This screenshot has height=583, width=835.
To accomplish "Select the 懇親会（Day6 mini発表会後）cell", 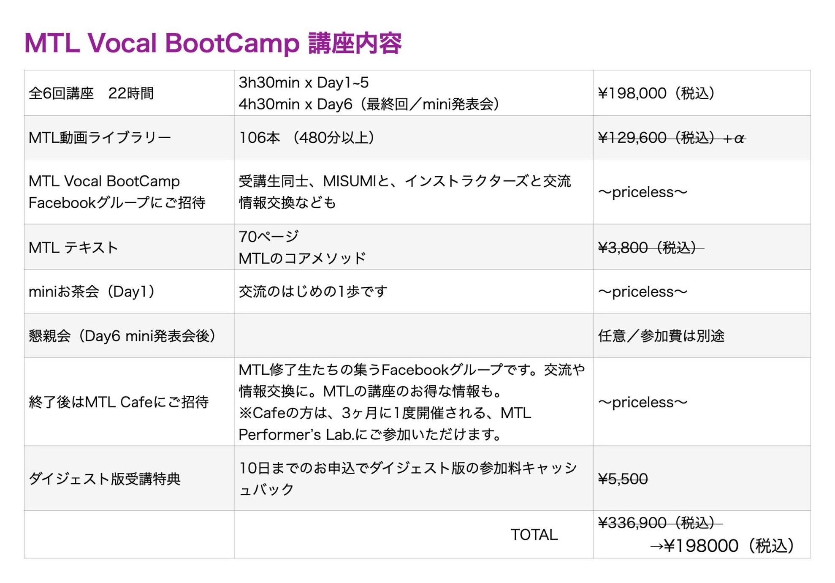I will coord(122,336).
